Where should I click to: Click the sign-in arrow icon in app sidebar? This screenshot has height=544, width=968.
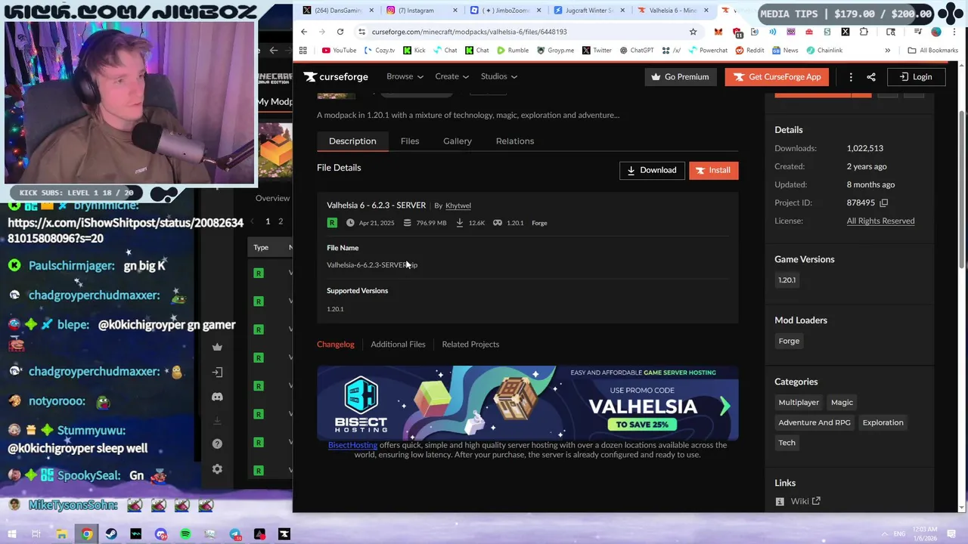217,372
